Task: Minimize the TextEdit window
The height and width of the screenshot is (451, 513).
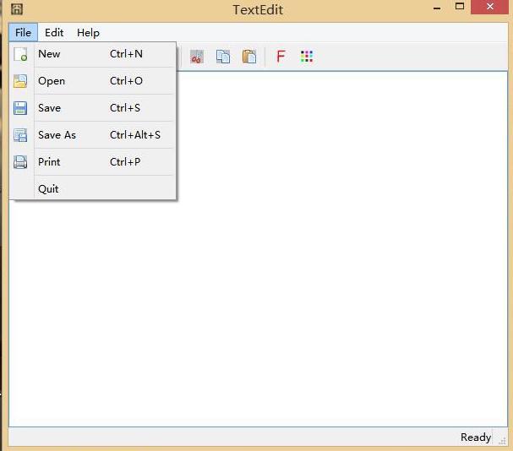Action: click(x=436, y=8)
